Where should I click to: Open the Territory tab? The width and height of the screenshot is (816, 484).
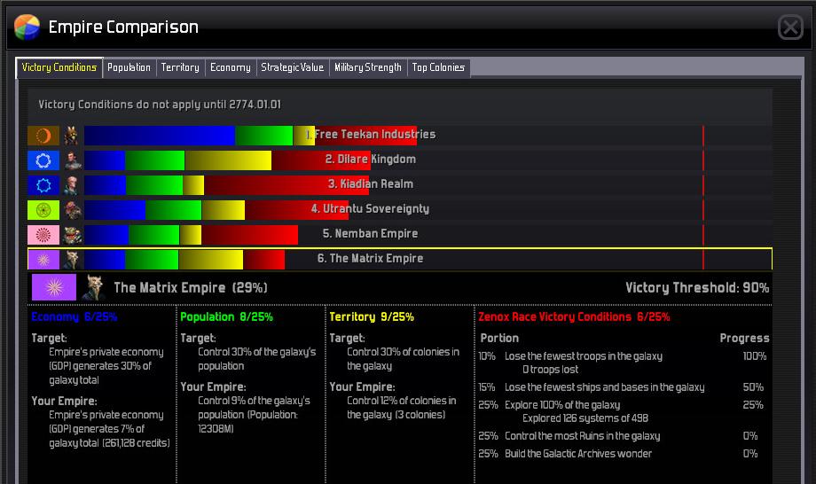coord(180,67)
